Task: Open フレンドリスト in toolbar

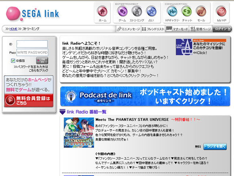Action: click(x=153, y=29)
